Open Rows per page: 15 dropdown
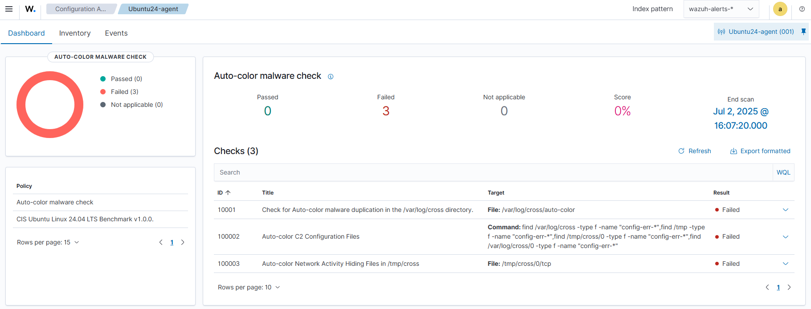This screenshot has height=309, width=811. point(48,242)
